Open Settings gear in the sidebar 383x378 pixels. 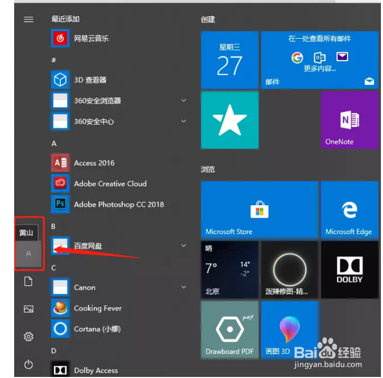coord(29,337)
